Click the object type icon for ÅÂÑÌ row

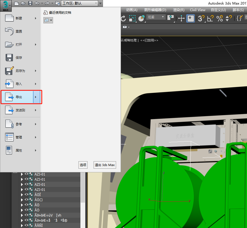(31, 225)
